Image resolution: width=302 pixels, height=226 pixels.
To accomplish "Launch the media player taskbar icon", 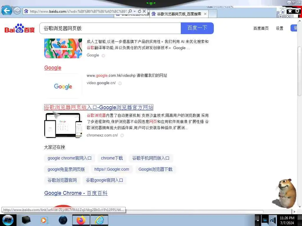I will pyautogui.click(x=44, y=220).
